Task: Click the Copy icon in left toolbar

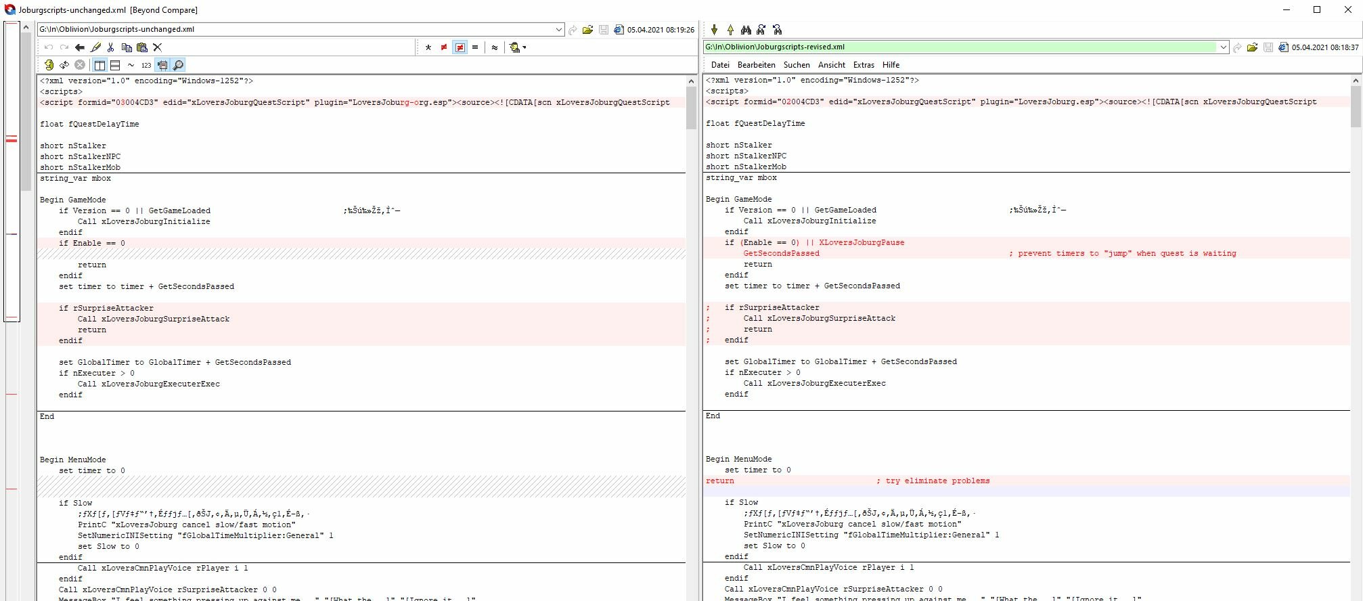Action: pyautogui.click(x=127, y=47)
